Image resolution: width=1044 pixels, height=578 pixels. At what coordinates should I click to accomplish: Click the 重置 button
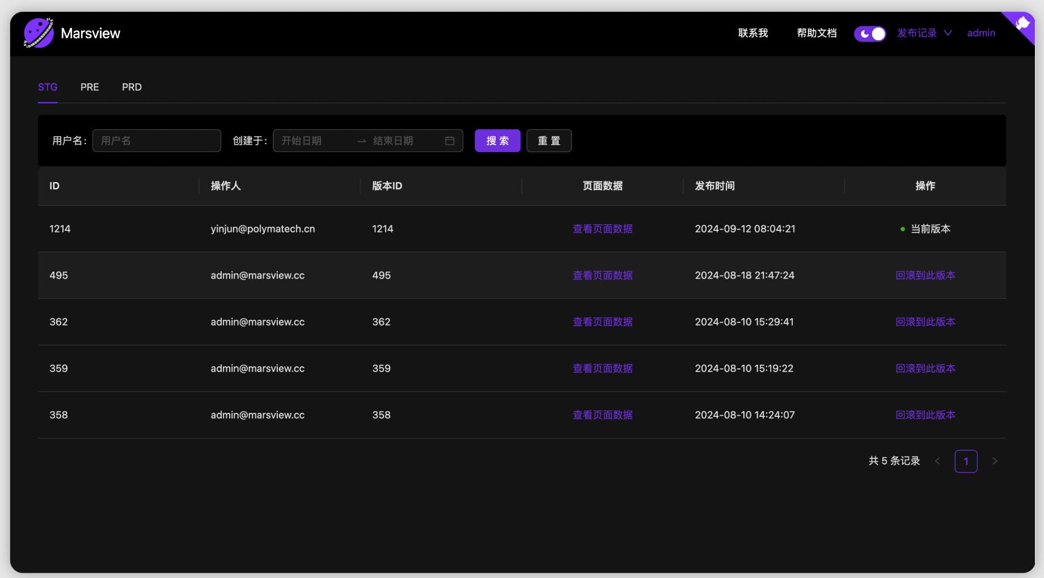(x=549, y=141)
